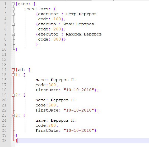Click 'code:300' on line 17
The height and width of the screenshot is (147, 149).
tap(46, 85)
